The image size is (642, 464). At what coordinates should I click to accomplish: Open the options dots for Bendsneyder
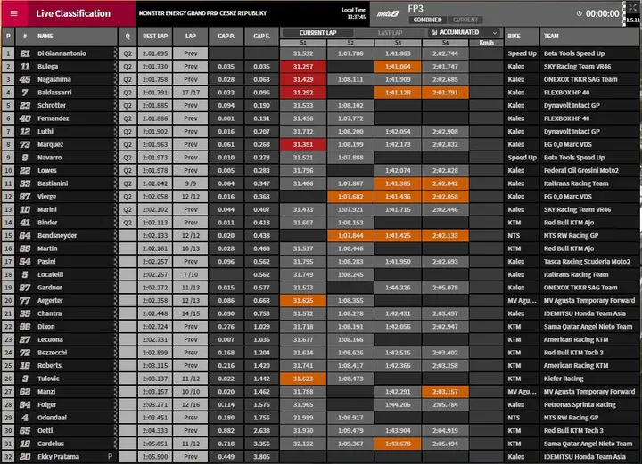click(x=115, y=235)
